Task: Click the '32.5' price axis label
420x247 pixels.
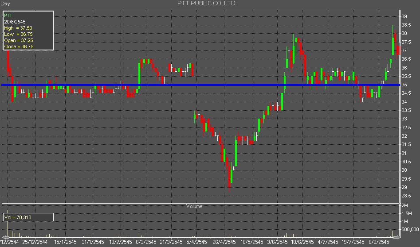Action: pos(406,127)
